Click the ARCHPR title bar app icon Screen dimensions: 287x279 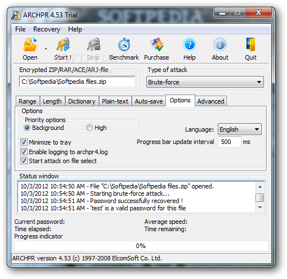16,15
